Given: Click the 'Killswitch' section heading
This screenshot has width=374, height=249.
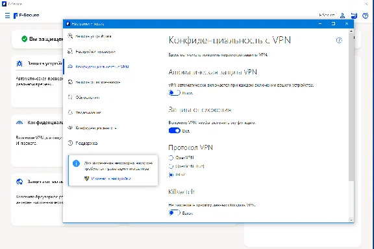Looking at the screenshot, I should click(181, 191).
